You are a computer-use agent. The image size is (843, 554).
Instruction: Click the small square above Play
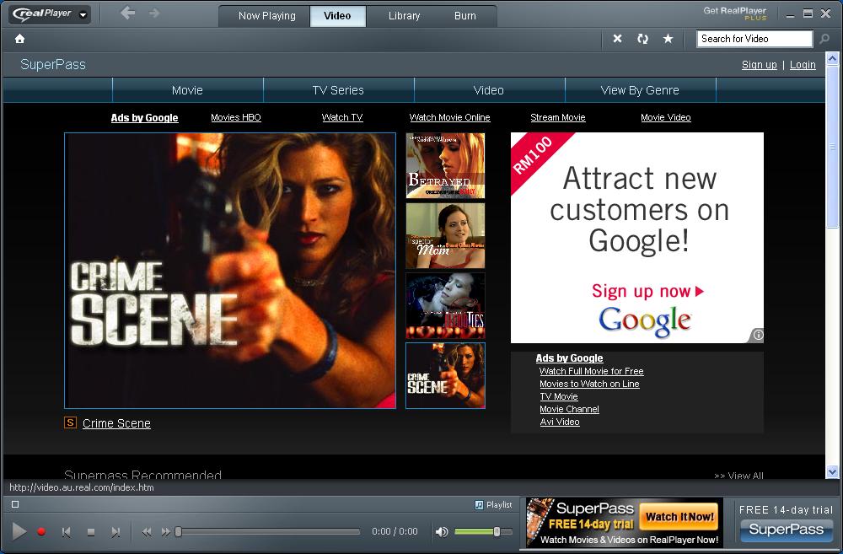(15, 504)
